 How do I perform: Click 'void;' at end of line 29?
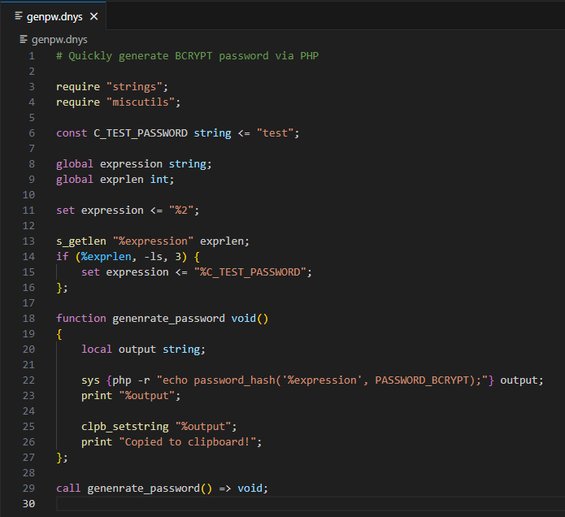(253, 489)
